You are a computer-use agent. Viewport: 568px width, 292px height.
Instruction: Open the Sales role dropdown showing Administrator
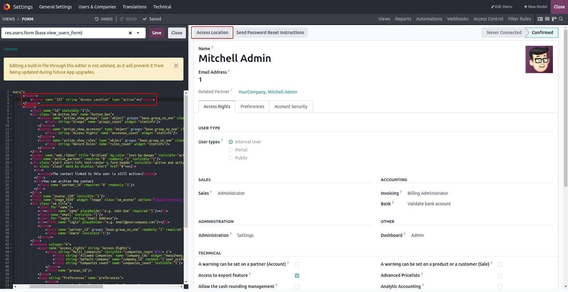coord(231,193)
